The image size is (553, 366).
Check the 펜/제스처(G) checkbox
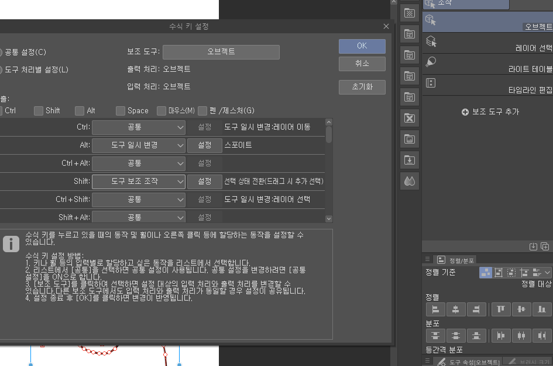click(x=202, y=111)
